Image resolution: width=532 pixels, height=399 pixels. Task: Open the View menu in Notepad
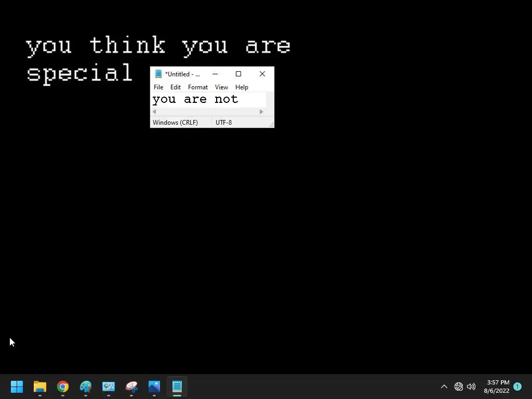click(221, 87)
